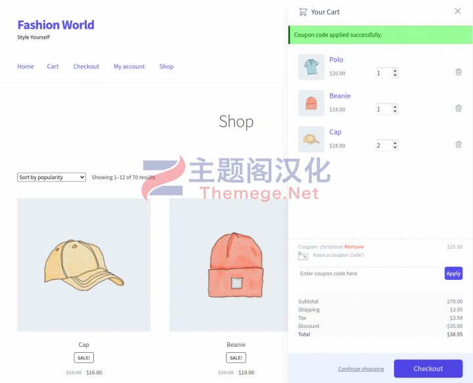Open the Beanie product link in cart
Viewport: 473px width, 383px height.
tap(340, 96)
